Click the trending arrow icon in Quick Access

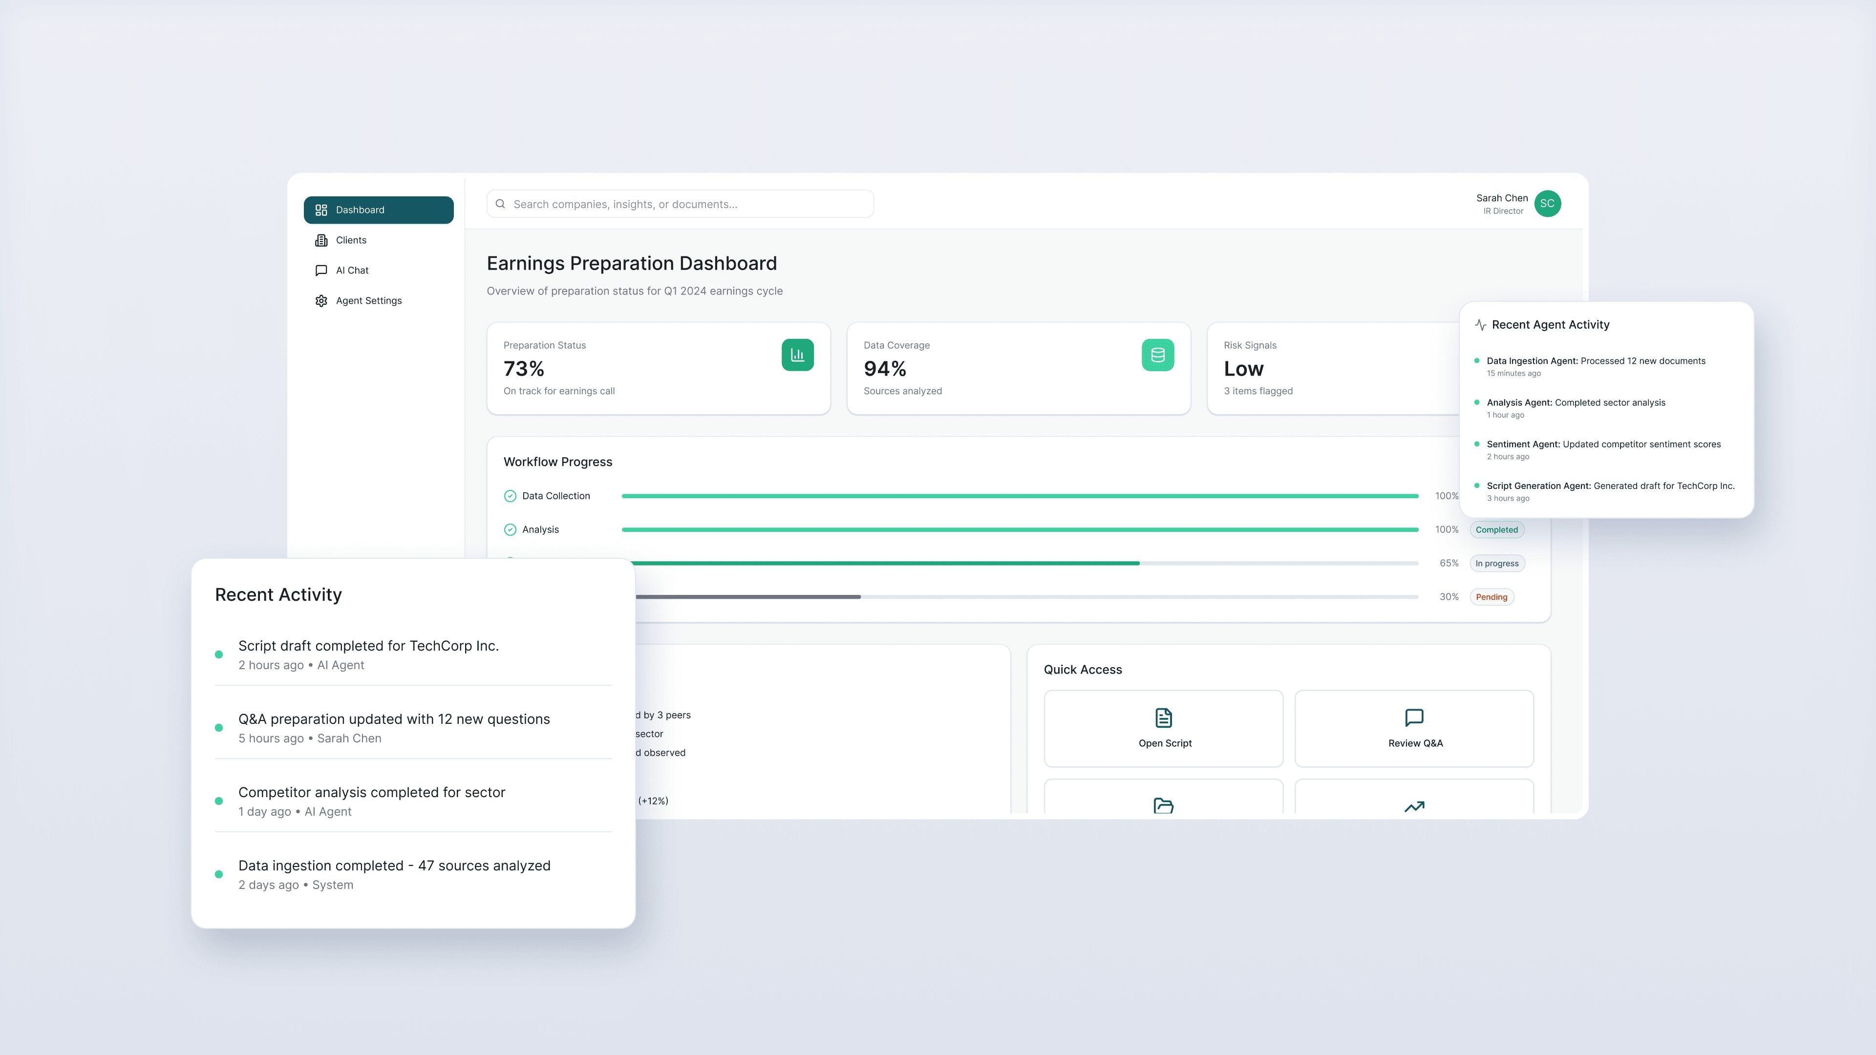coord(1414,806)
